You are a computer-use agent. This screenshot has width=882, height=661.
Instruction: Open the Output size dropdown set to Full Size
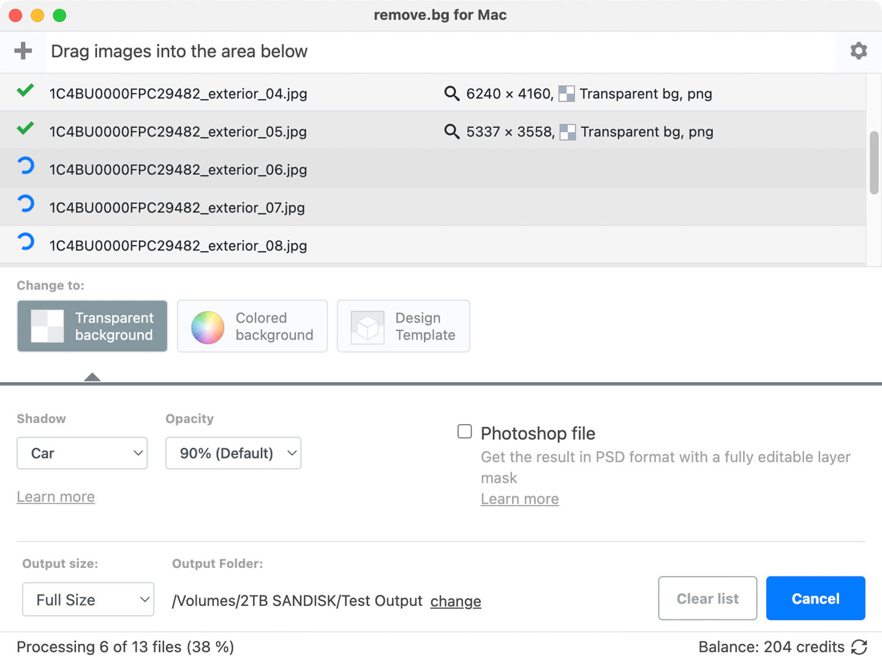[88, 599]
